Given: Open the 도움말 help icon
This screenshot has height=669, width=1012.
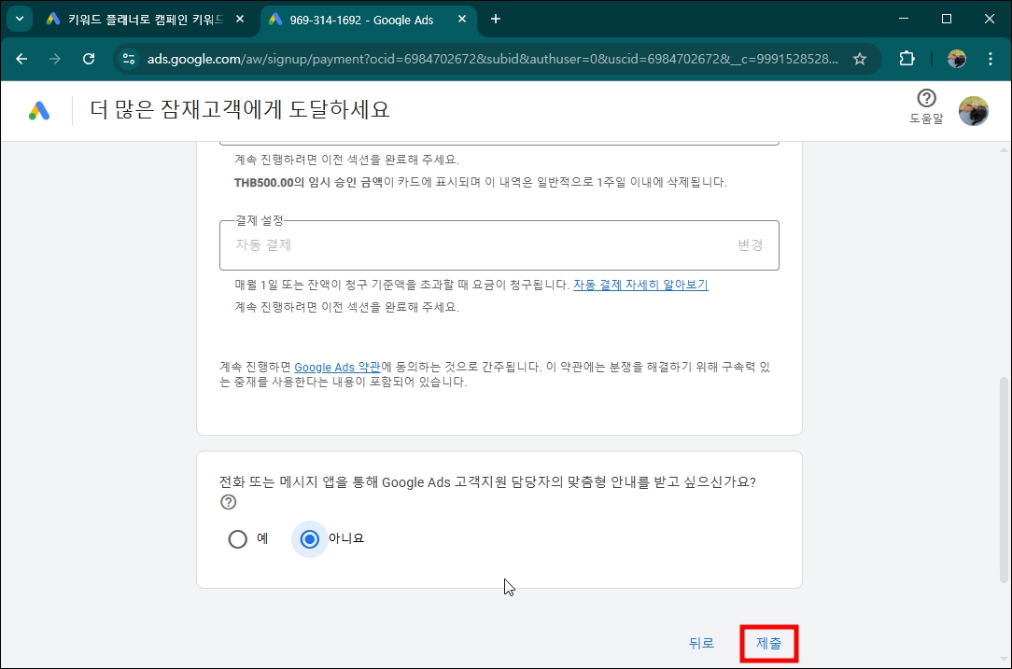Looking at the screenshot, I should coord(925,99).
